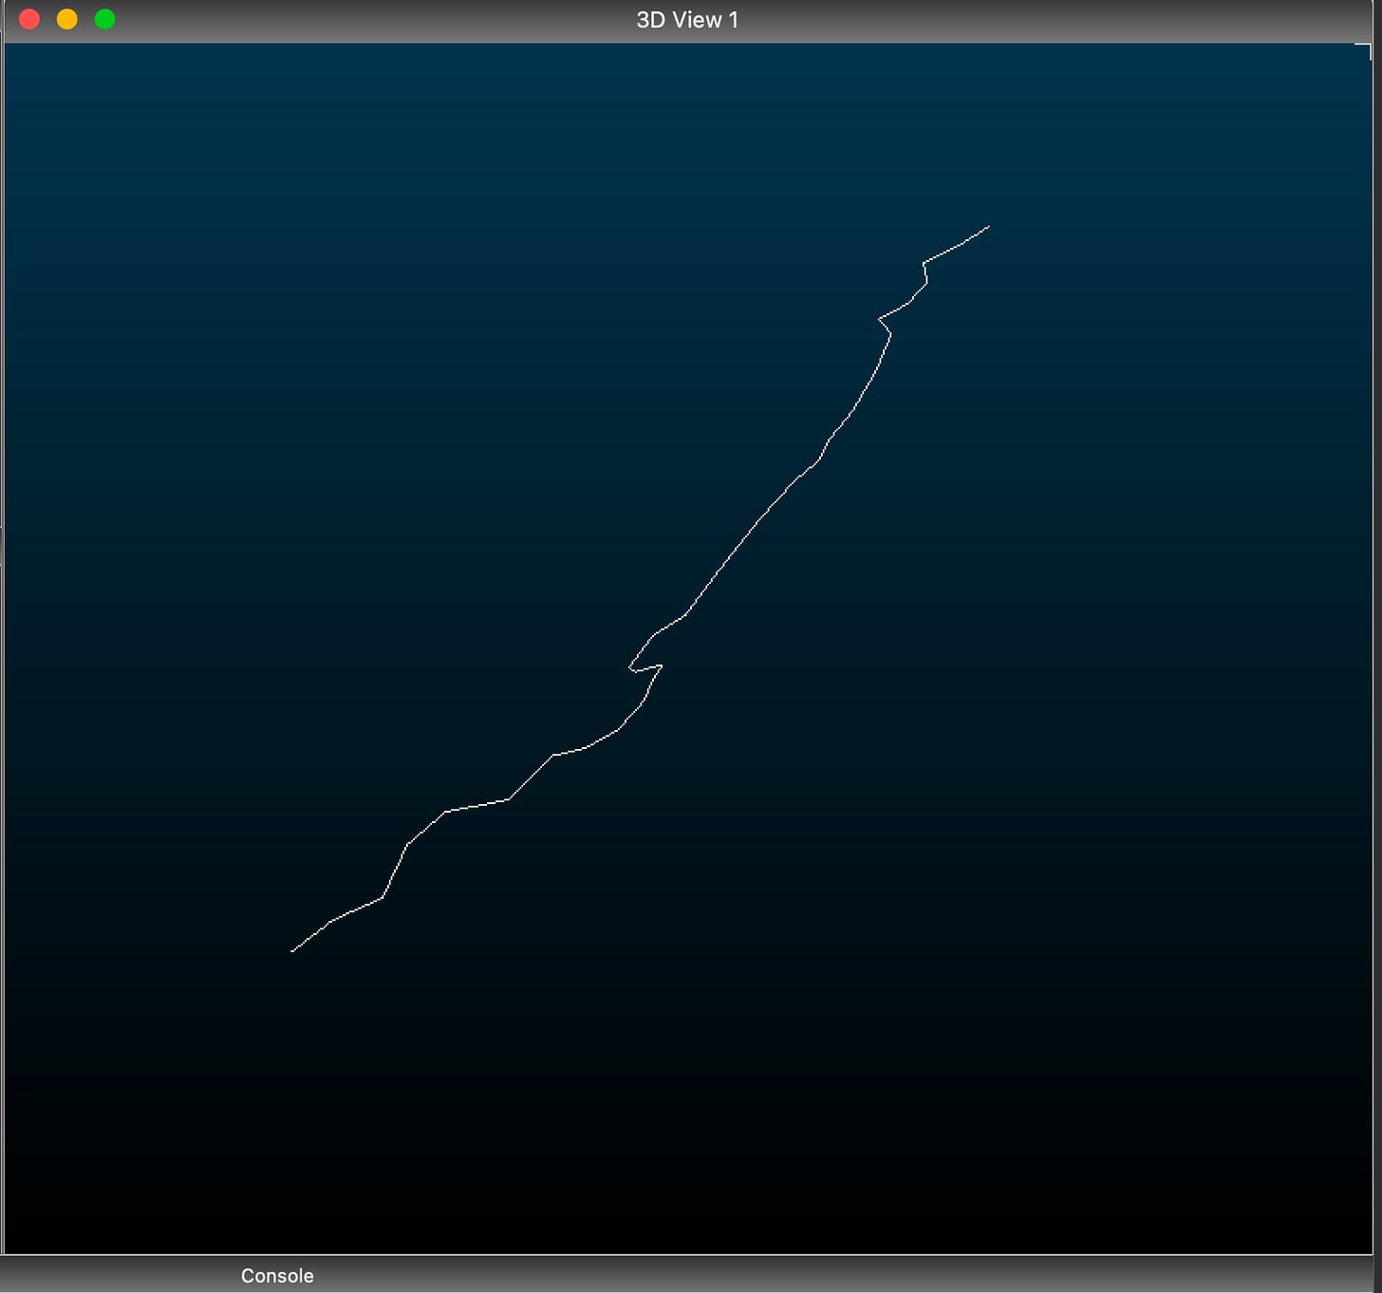
Task: Open the Console panel label
Action: 277,1276
